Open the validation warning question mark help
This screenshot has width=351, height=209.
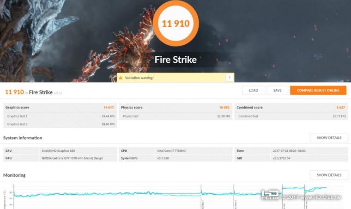[230, 78]
